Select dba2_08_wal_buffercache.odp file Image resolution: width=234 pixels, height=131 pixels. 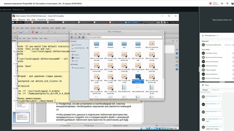124,68
